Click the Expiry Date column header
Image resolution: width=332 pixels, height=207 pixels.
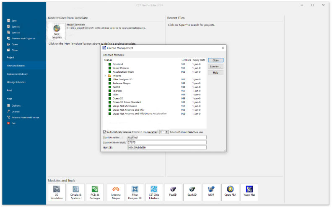point(199,60)
